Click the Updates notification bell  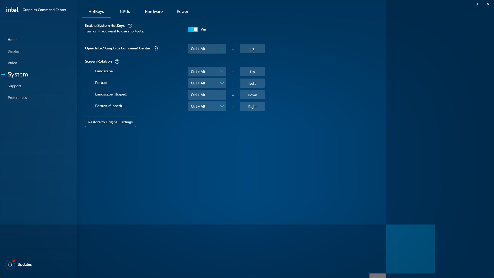pos(10,264)
